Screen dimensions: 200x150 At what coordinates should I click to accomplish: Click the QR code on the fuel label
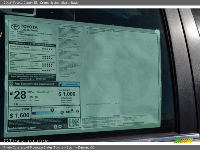coord(76,122)
